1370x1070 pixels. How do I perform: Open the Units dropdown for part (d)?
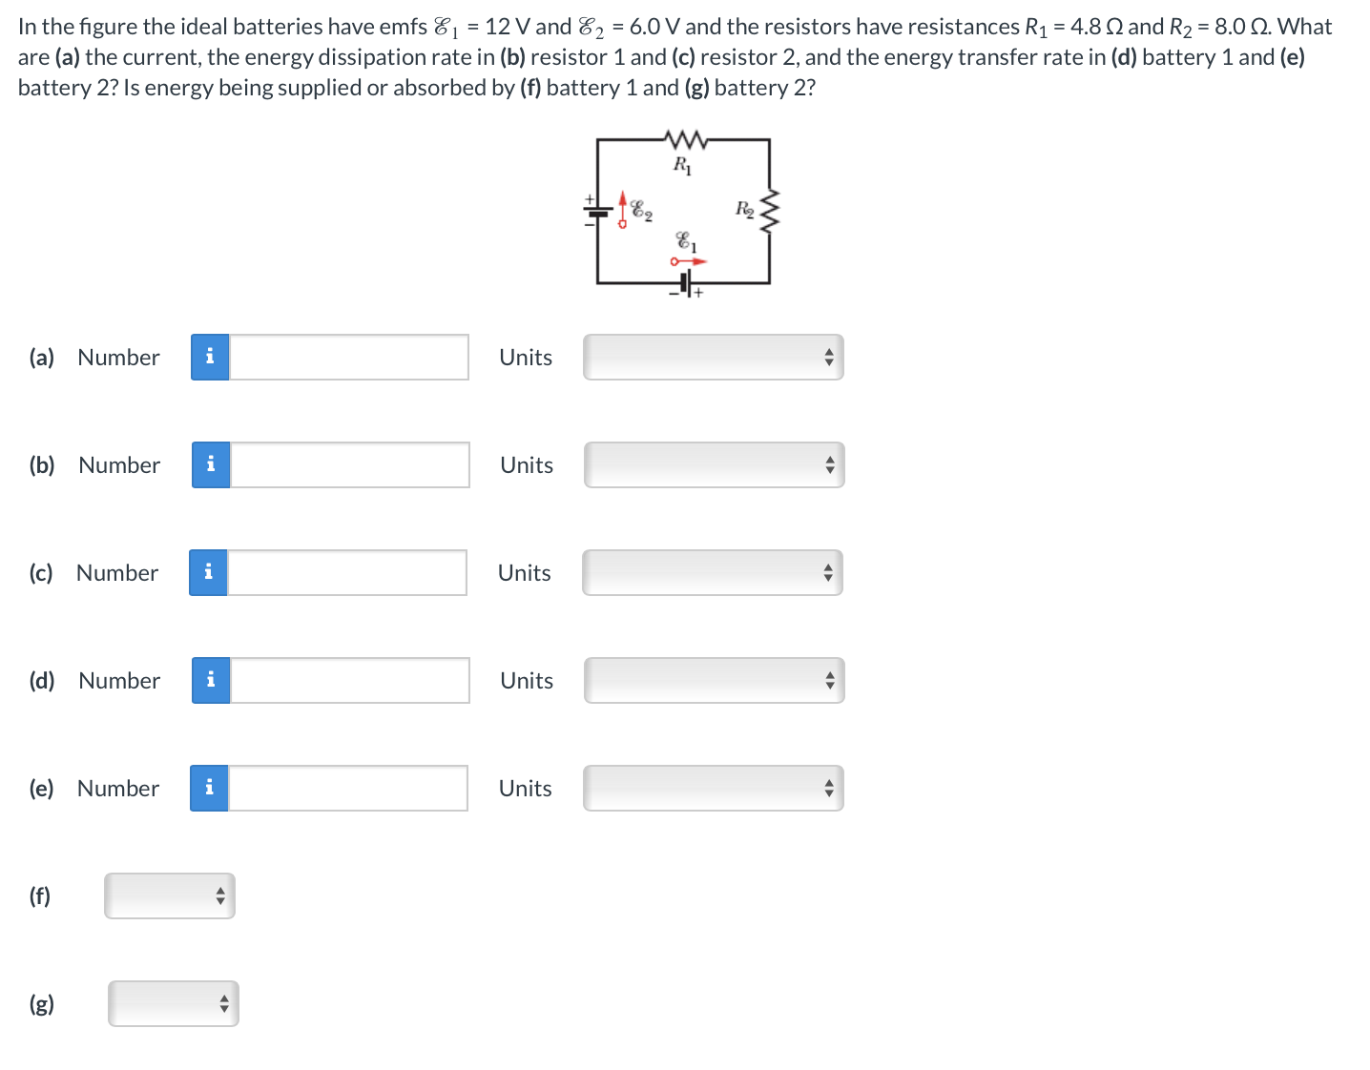pyautogui.click(x=714, y=680)
